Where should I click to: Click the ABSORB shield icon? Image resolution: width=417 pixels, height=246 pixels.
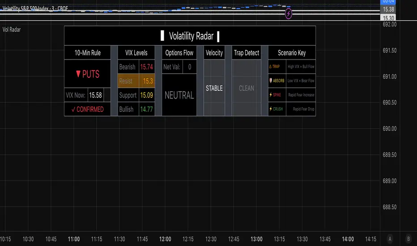(x=270, y=81)
